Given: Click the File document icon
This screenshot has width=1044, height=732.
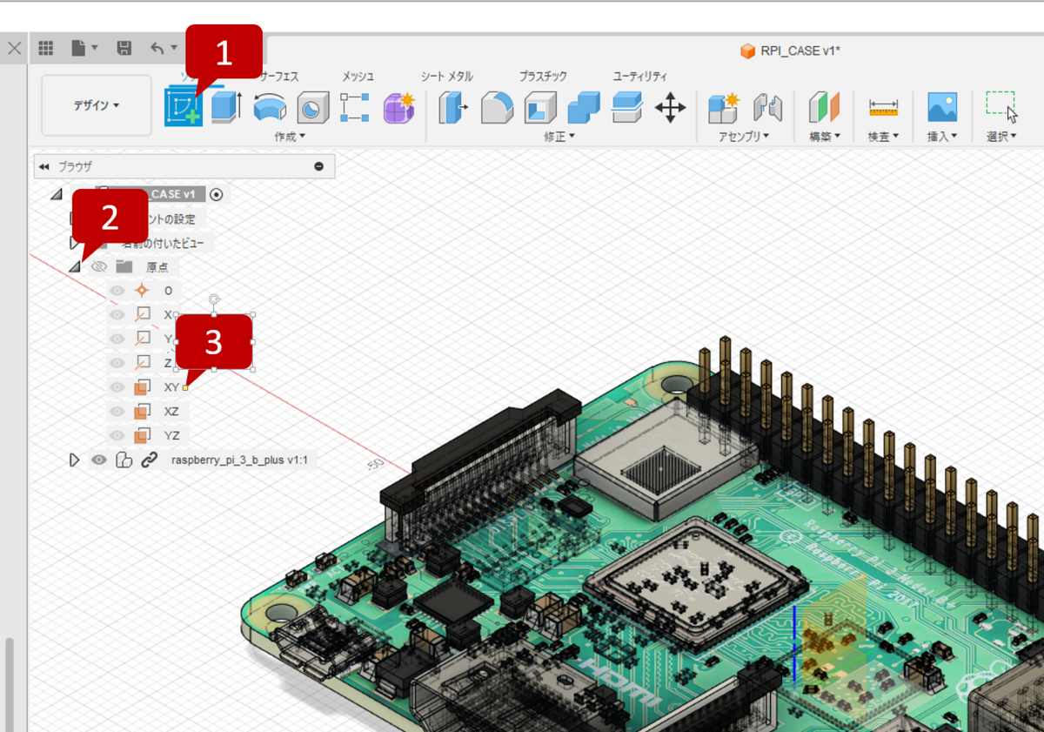Looking at the screenshot, I should tap(79, 49).
